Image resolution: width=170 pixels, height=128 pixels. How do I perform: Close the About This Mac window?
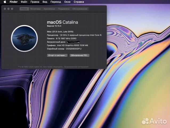coord(5,9)
